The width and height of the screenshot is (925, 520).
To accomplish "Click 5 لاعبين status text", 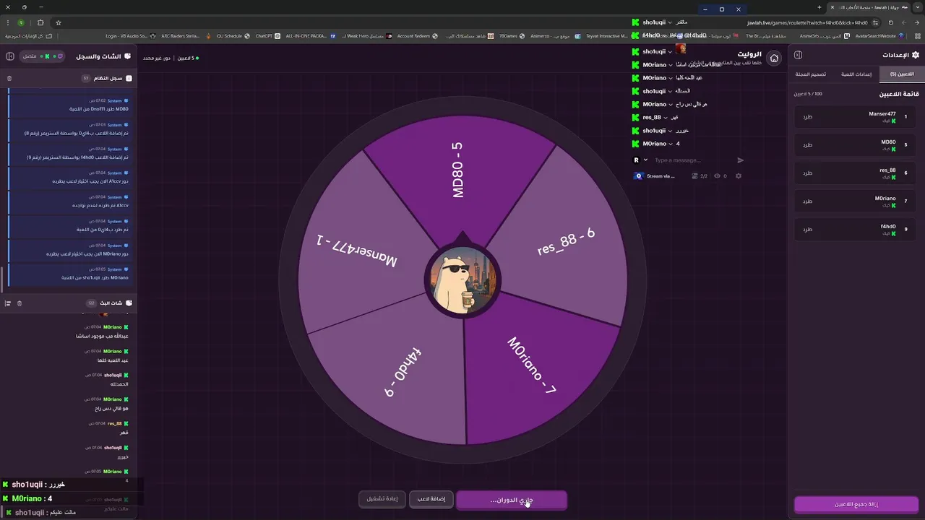I will tap(186, 58).
